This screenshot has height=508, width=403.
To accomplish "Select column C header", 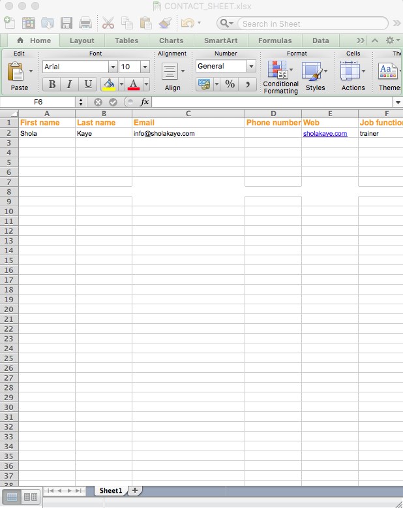I will pos(188,114).
